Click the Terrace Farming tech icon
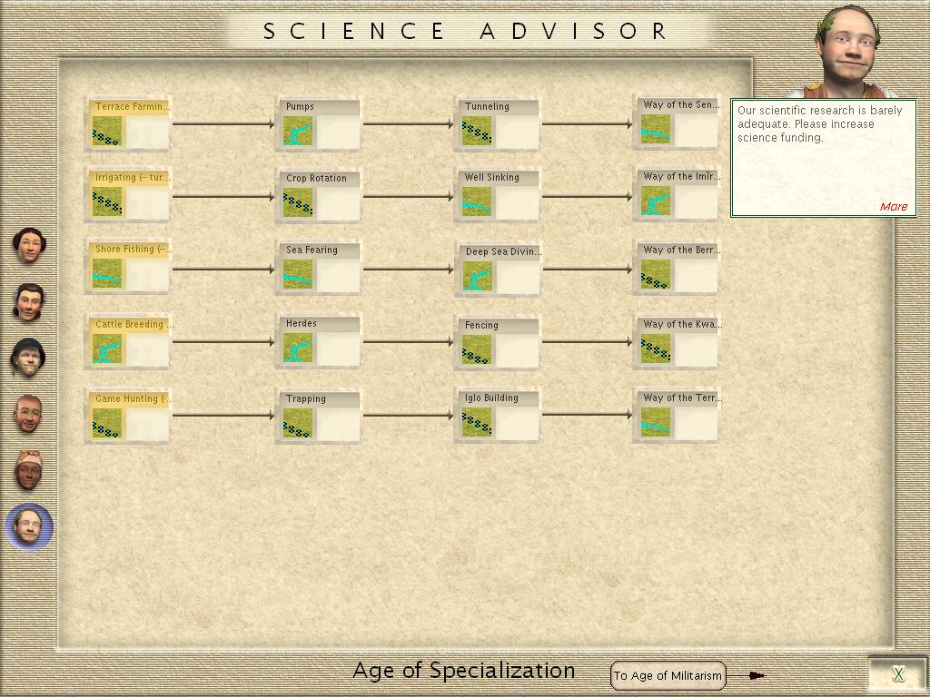930x697 pixels. [107, 131]
